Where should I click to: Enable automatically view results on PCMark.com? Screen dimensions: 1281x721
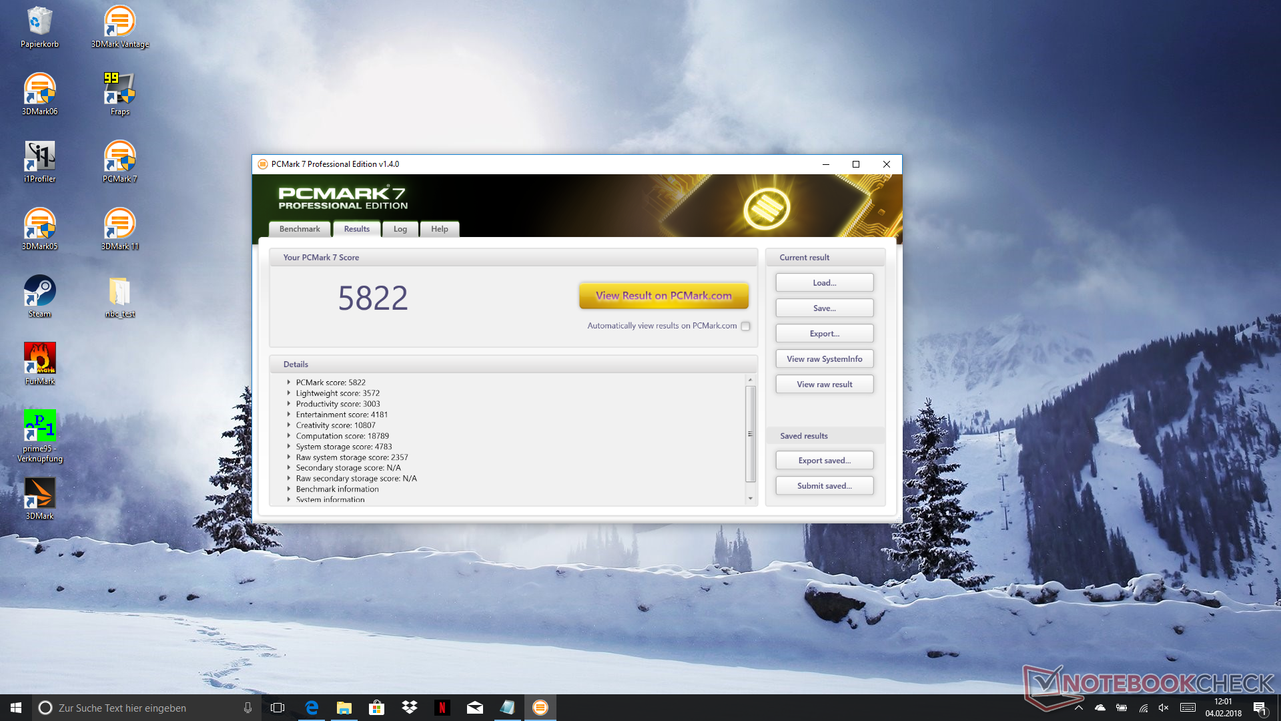pyautogui.click(x=745, y=326)
